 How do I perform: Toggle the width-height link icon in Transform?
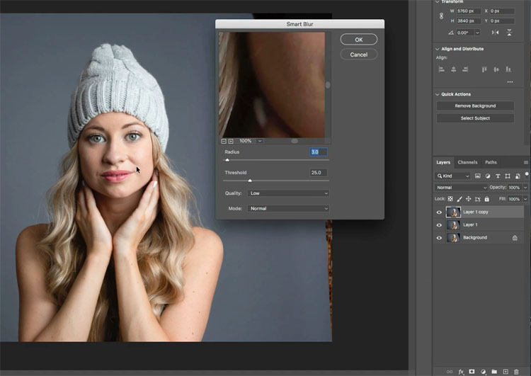pyautogui.click(x=441, y=16)
